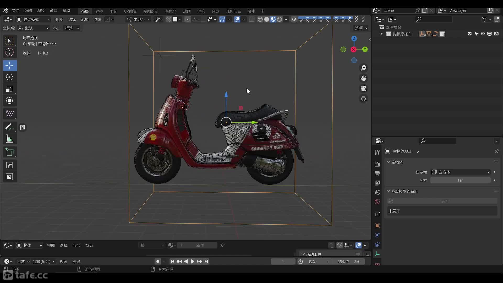This screenshot has height=283, width=503.
Task: Activate the 3D cursor tool
Action: [10, 52]
